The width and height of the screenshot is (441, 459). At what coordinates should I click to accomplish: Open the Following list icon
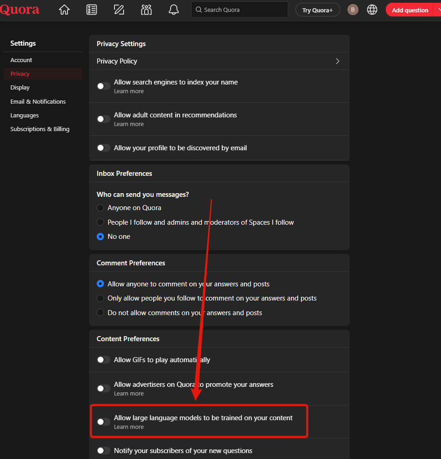point(92,10)
